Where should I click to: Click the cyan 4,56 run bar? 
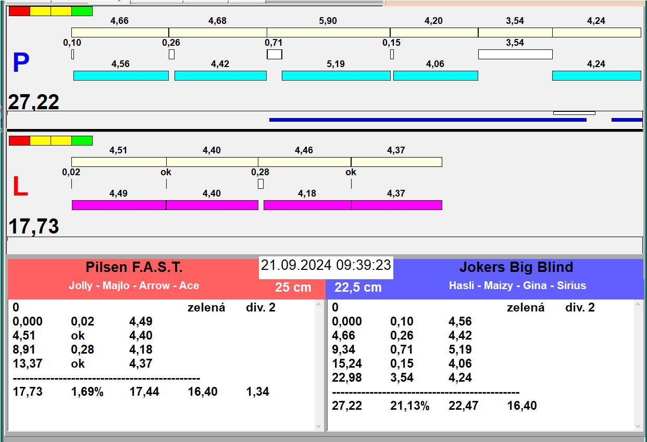tap(121, 75)
